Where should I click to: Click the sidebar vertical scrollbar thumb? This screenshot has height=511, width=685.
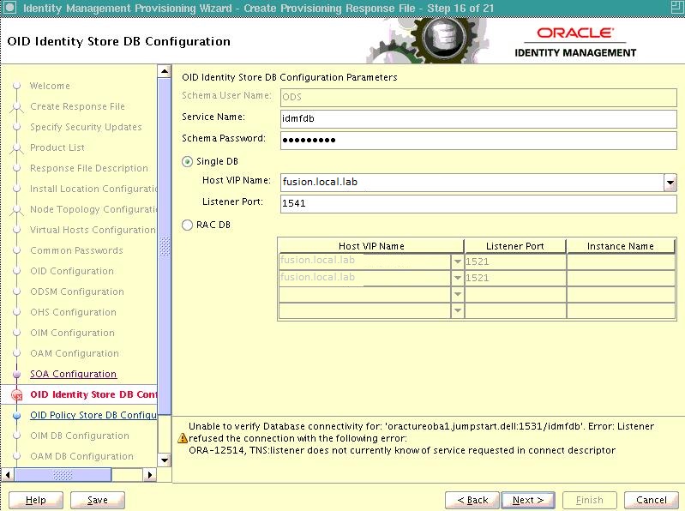point(165,246)
